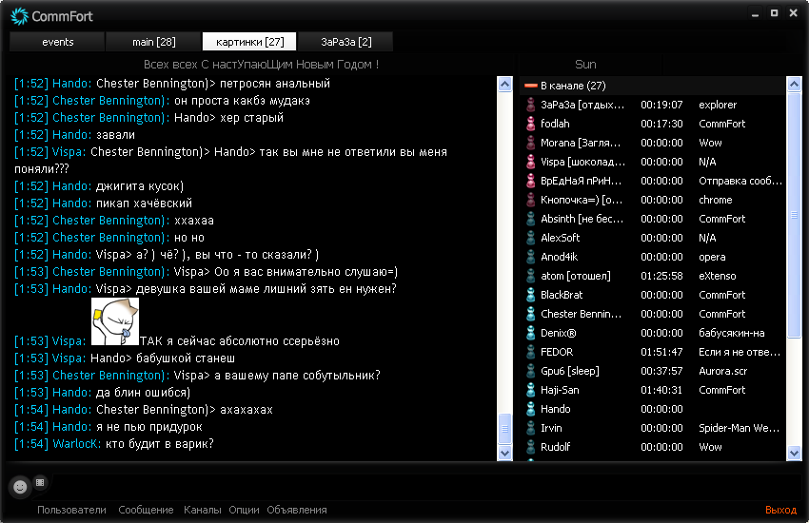
Task: Switch to the main [28] tab
Action: pos(153,42)
